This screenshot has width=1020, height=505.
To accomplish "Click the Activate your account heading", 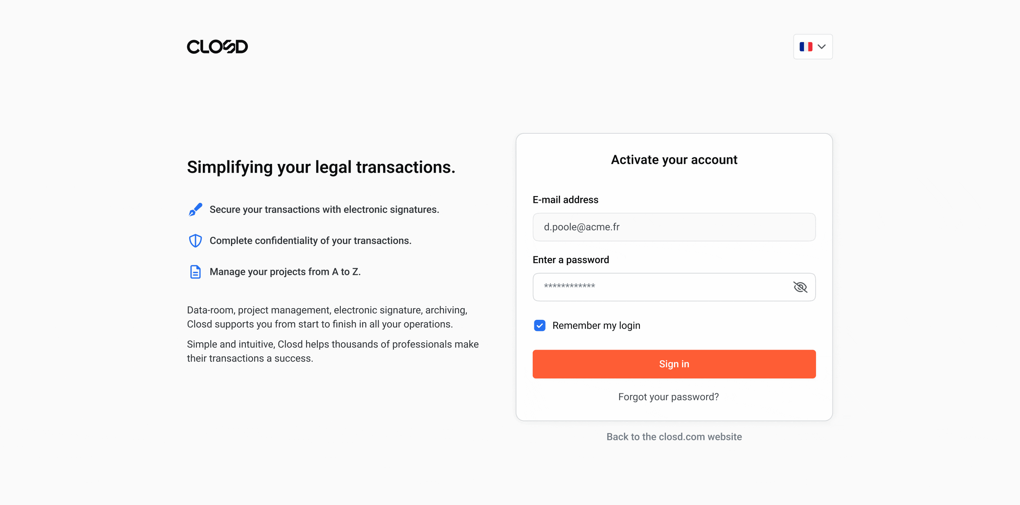I will click(674, 160).
